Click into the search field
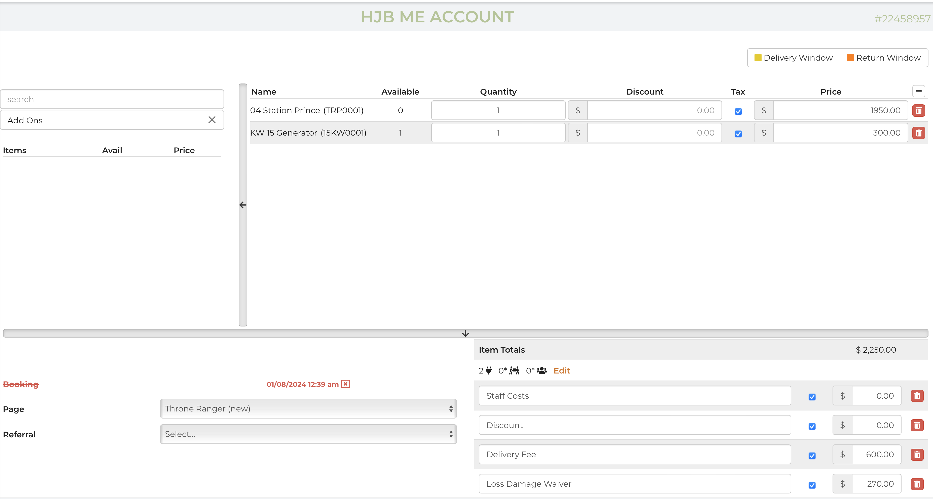 click(x=112, y=99)
